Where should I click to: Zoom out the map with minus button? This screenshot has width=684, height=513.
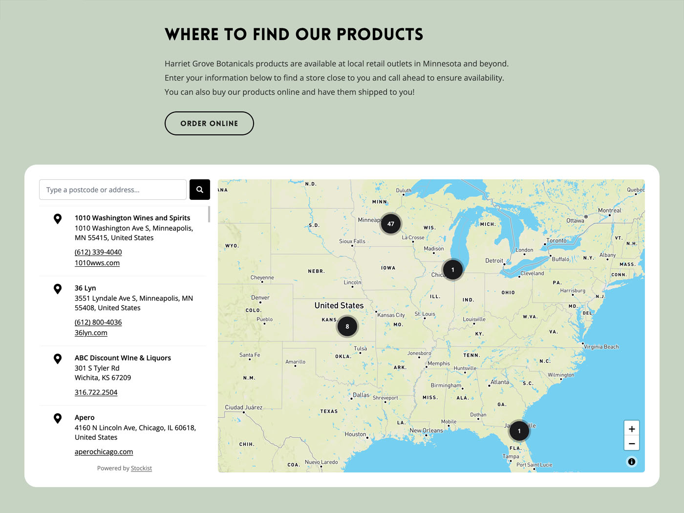click(632, 443)
